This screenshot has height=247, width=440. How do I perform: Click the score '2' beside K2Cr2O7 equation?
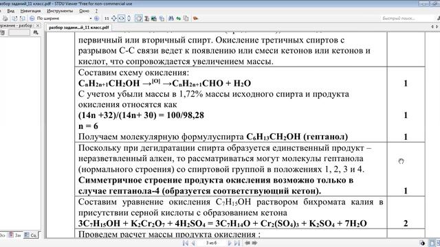[x=406, y=224]
